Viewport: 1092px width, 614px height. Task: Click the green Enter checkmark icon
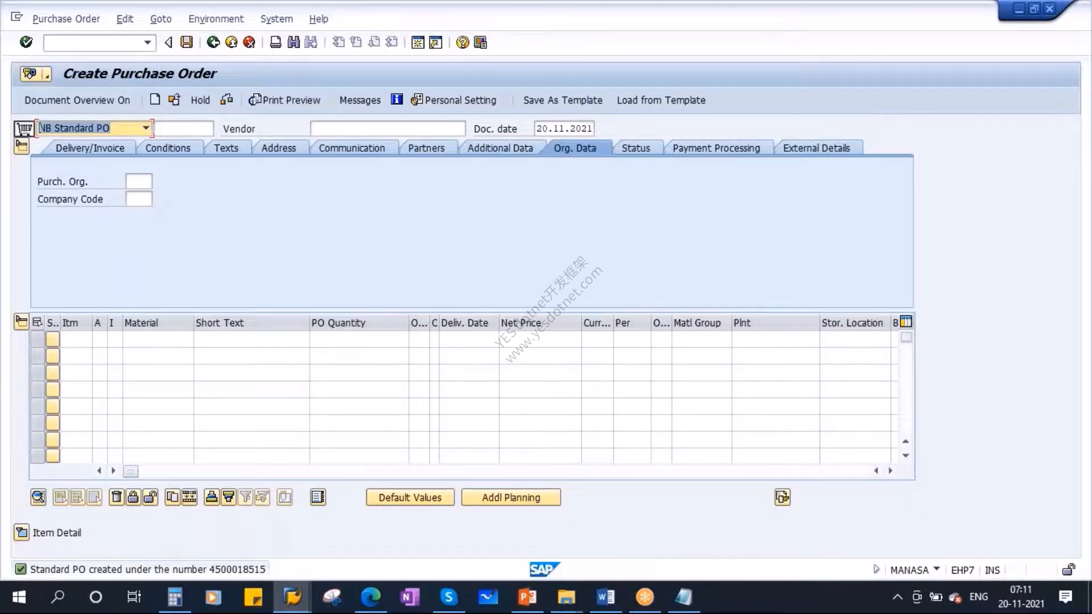(26, 42)
